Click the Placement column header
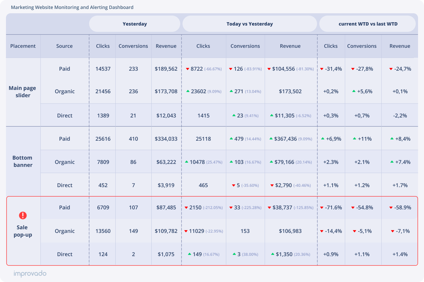Viewport: 424px width, 282px height. [x=23, y=46]
